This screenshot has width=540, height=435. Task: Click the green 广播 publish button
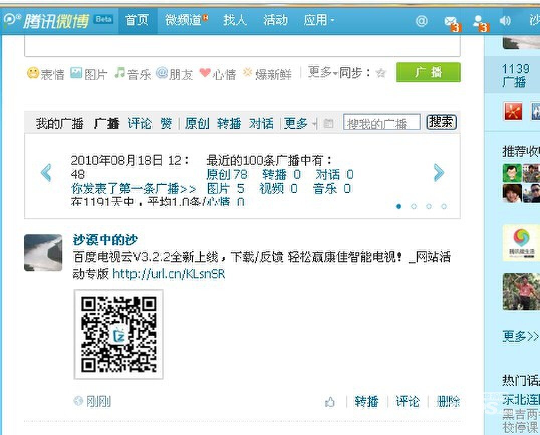(x=429, y=72)
